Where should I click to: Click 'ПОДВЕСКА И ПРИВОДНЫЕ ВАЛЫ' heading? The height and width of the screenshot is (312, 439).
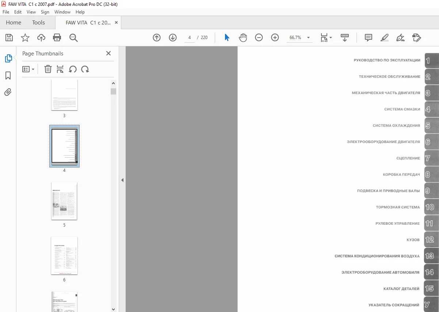coord(389,191)
